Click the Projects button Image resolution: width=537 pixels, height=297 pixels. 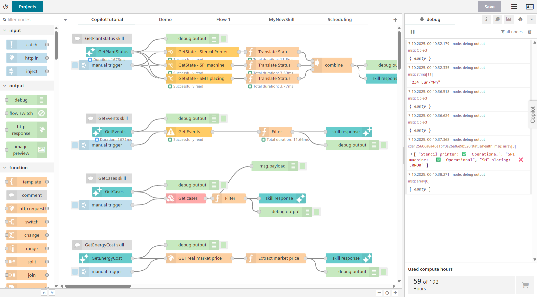tap(27, 7)
